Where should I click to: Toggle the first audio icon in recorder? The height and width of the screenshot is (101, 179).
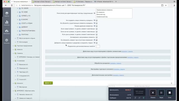coord(135,98)
